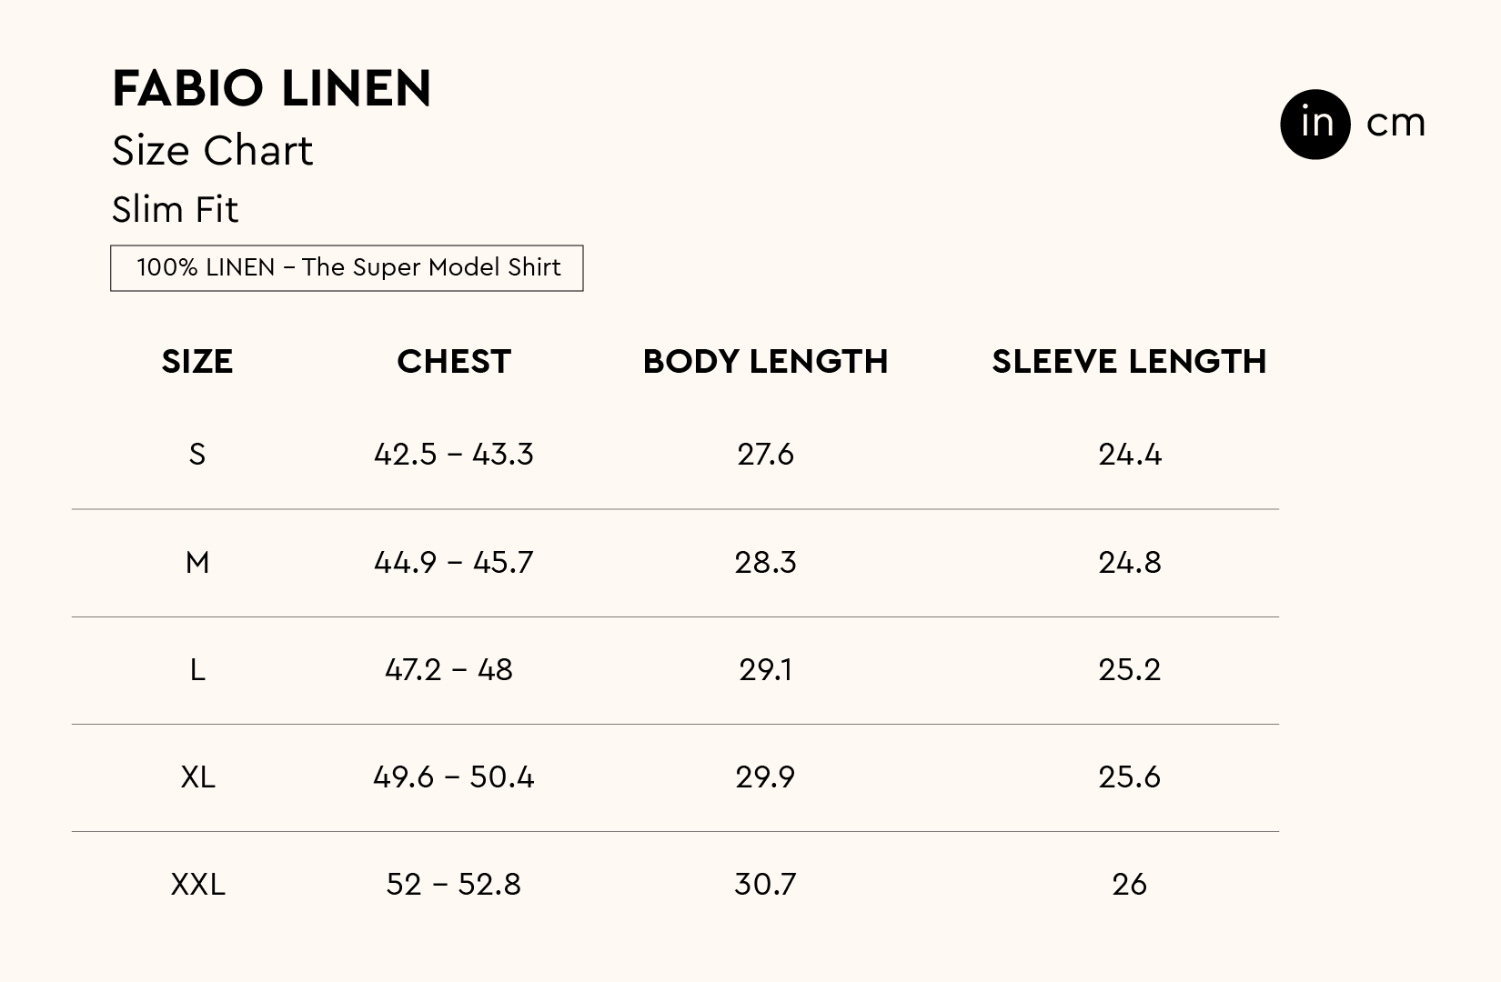Click the CHEST column header
The width and height of the screenshot is (1501, 982).
(x=454, y=362)
